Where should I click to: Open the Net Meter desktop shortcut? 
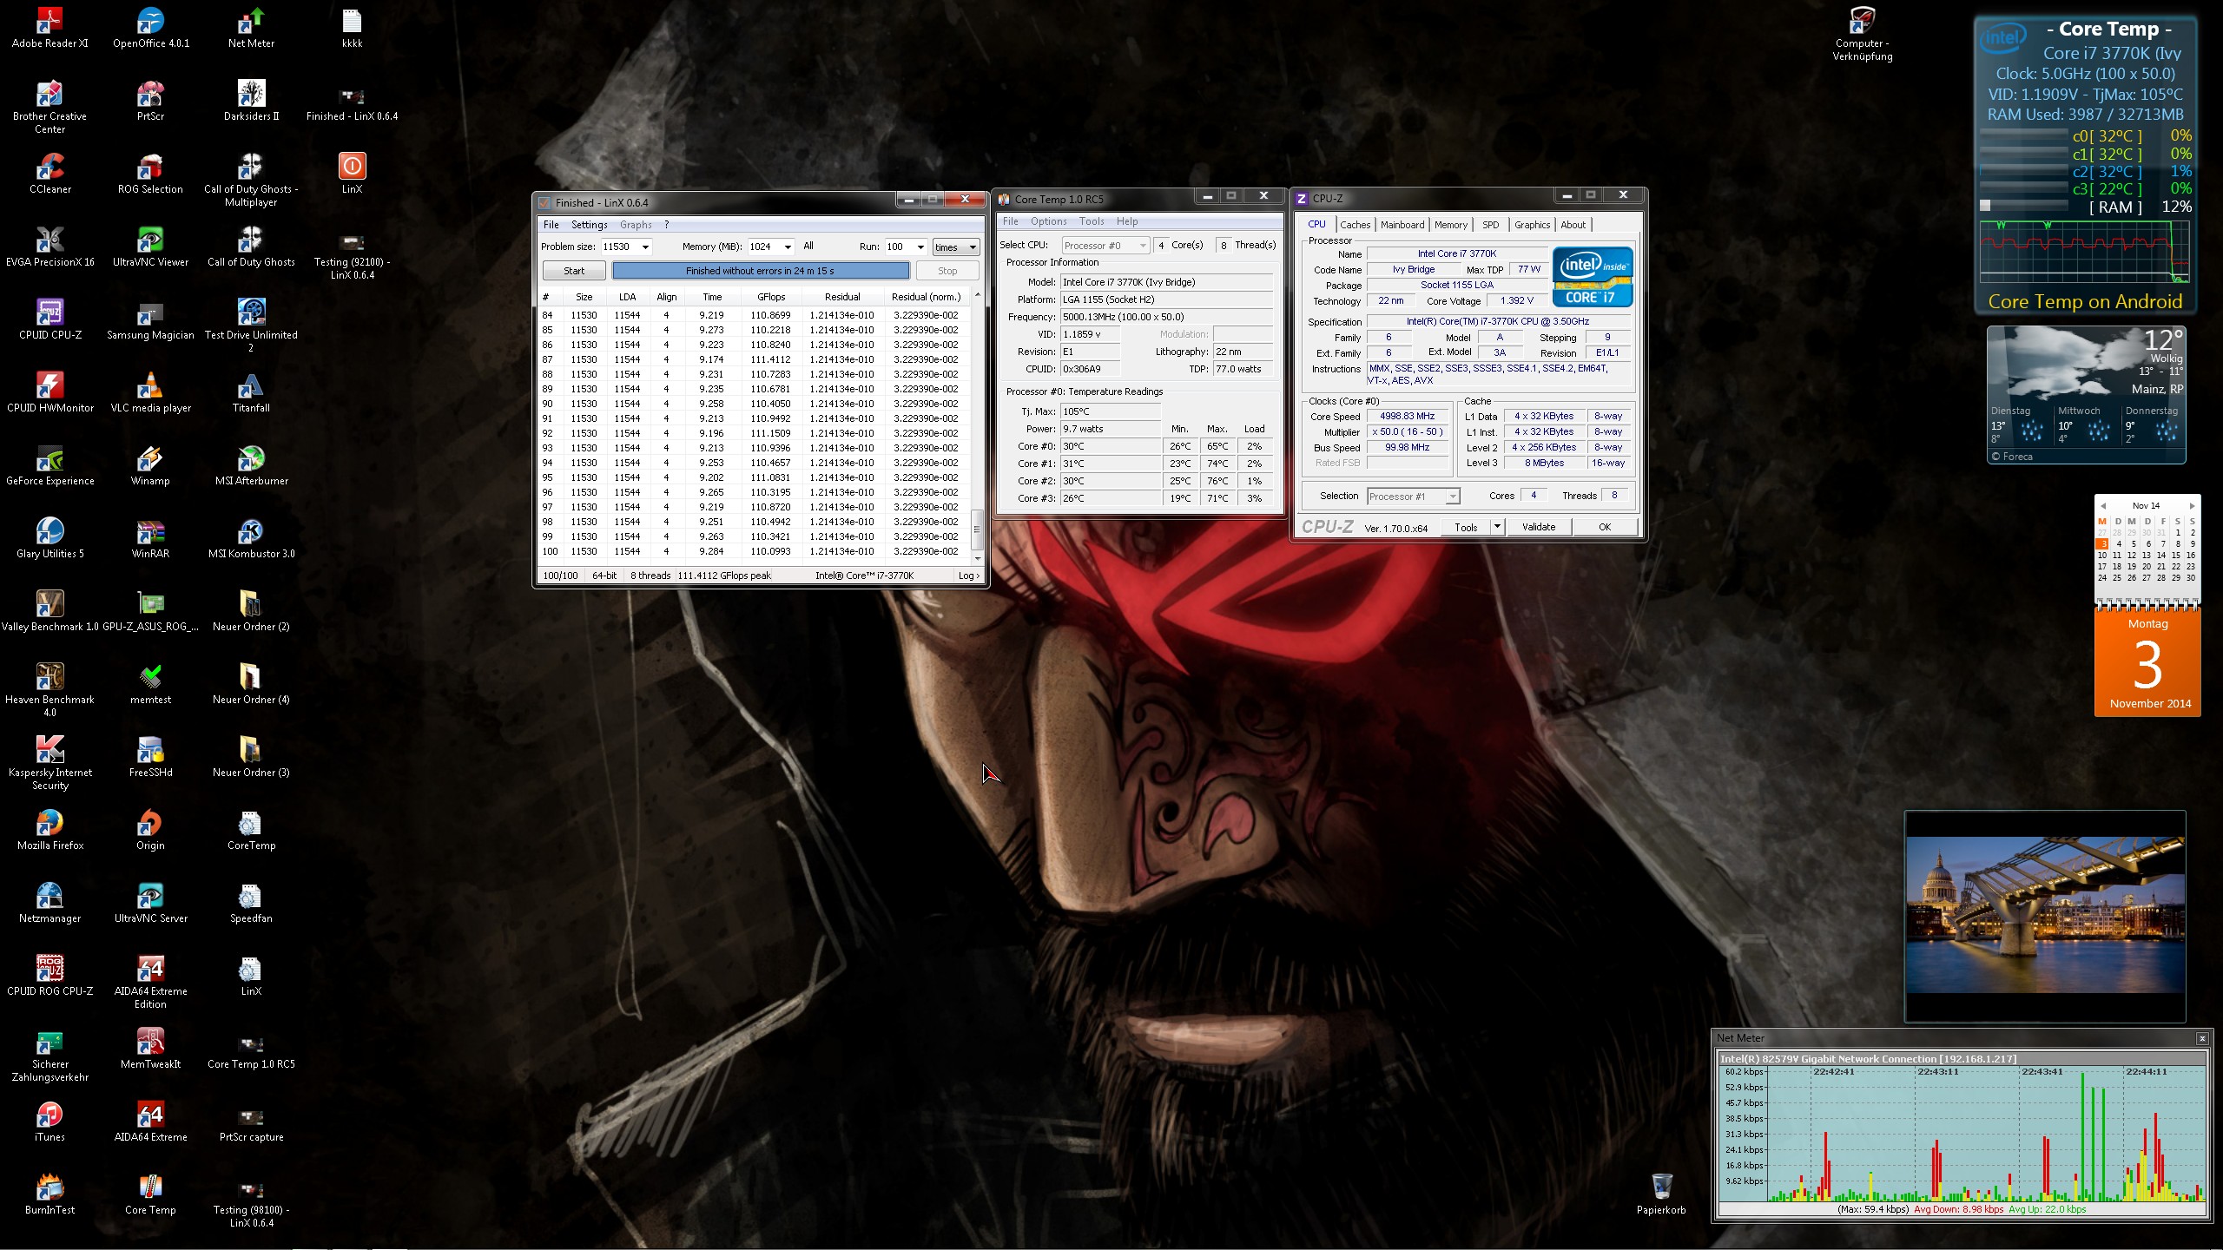pos(251,27)
